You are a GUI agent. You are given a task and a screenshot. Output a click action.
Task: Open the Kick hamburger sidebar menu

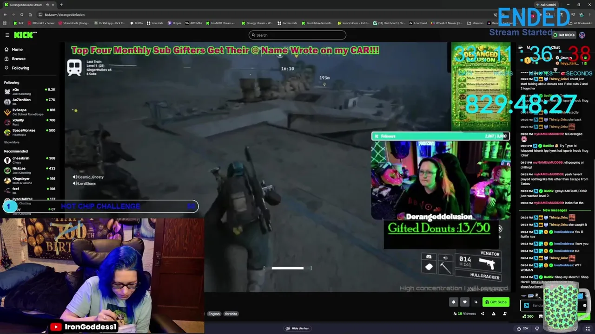coord(7,35)
